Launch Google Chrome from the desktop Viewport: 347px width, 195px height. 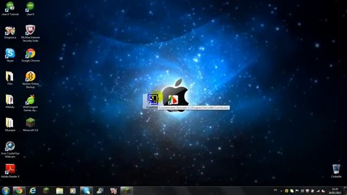tap(30, 55)
